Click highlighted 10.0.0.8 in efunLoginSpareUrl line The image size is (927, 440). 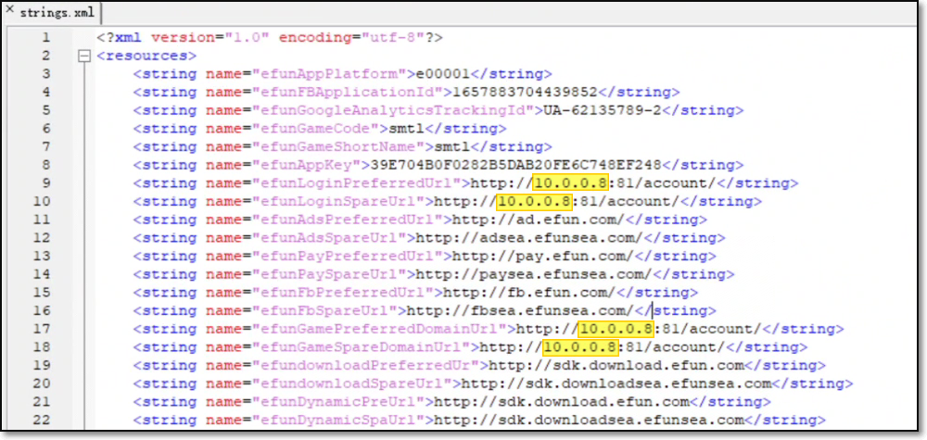[534, 202]
